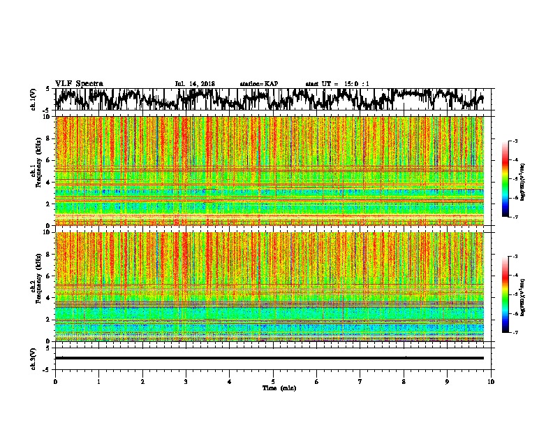553x428 pixels.
Task: Click the "ch.3(V)" axis label
Action: [x=33, y=359]
